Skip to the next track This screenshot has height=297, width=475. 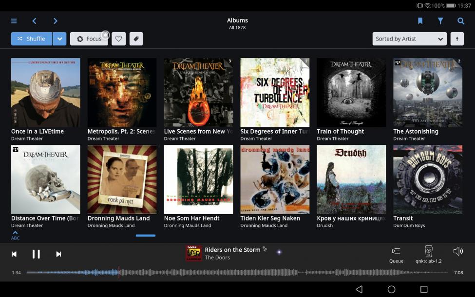click(58, 254)
